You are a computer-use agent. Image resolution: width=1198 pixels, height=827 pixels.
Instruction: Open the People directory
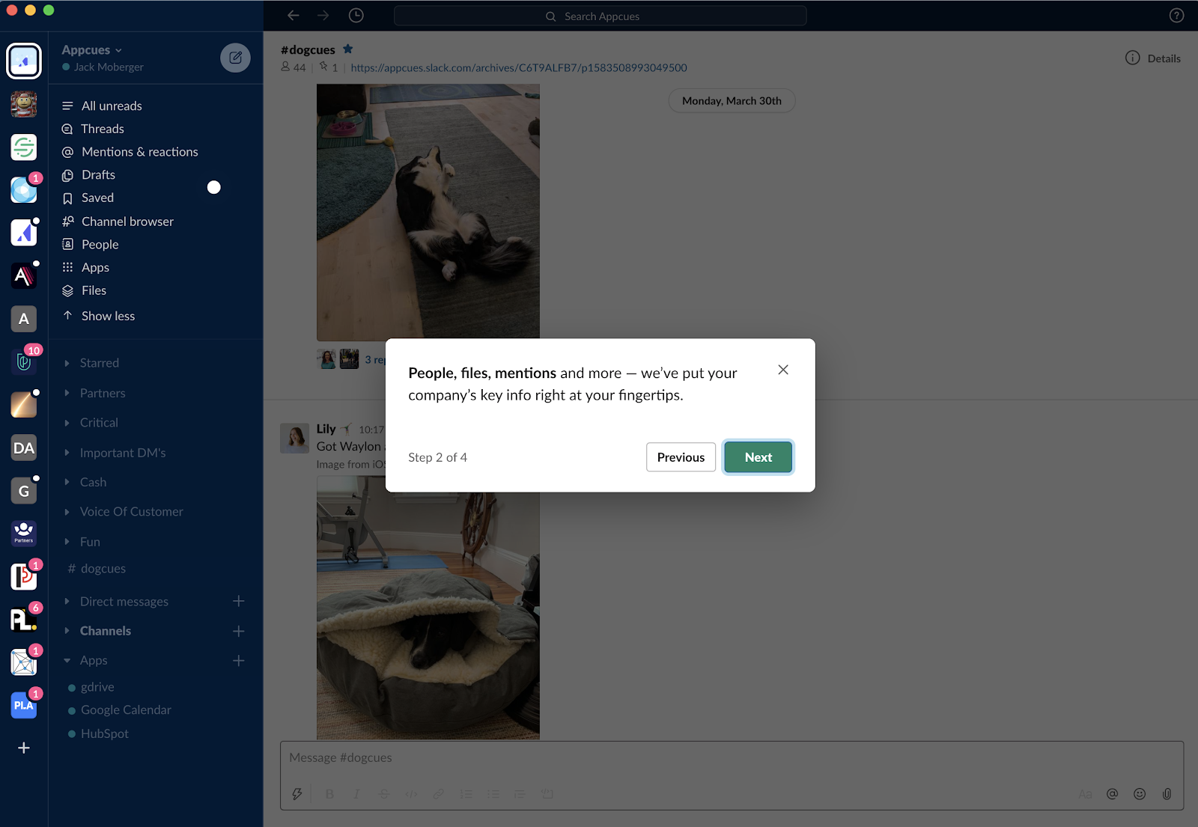click(100, 244)
